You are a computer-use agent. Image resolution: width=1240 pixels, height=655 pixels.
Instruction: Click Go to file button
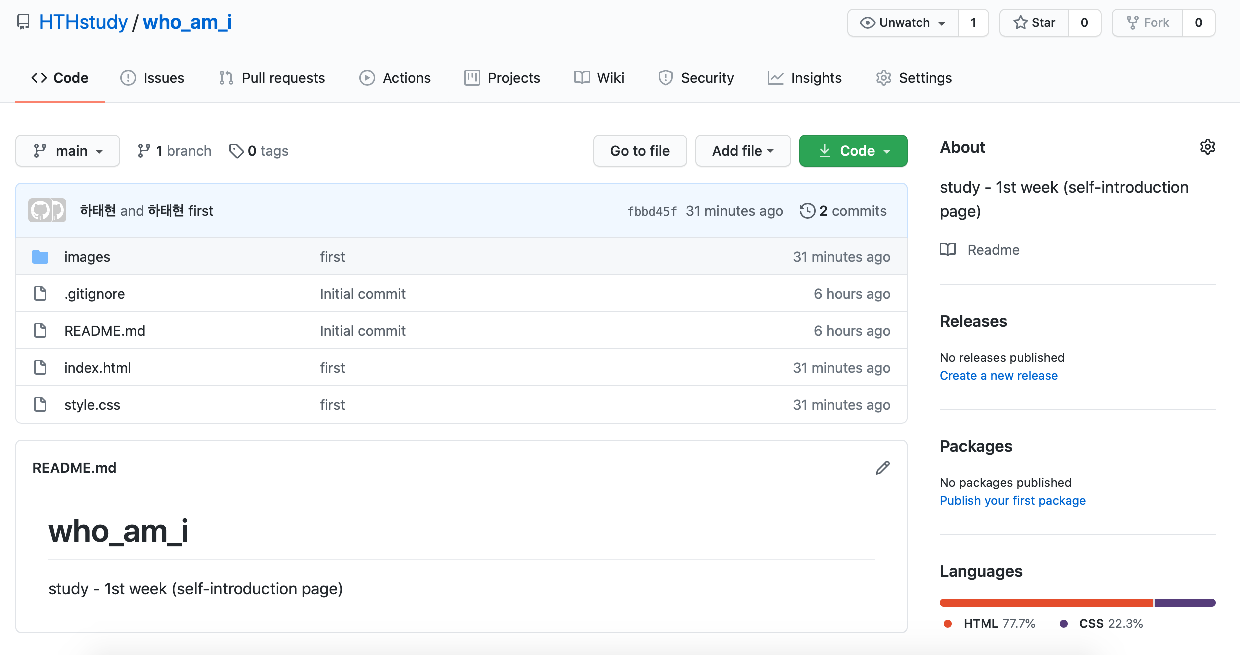coord(640,151)
